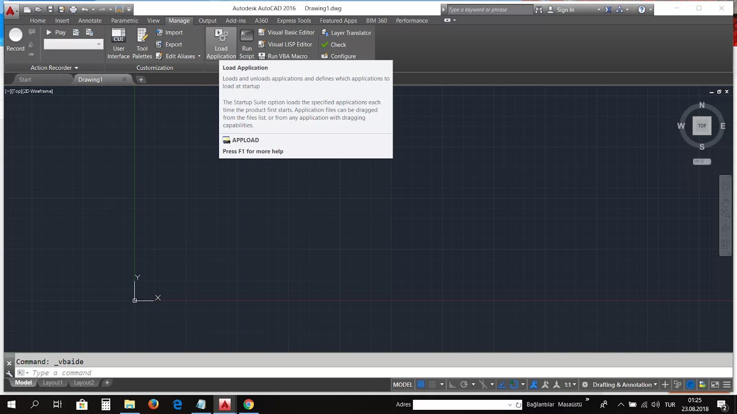Click the Play macro button
The height and width of the screenshot is (414, 737).
click(56, 32)
